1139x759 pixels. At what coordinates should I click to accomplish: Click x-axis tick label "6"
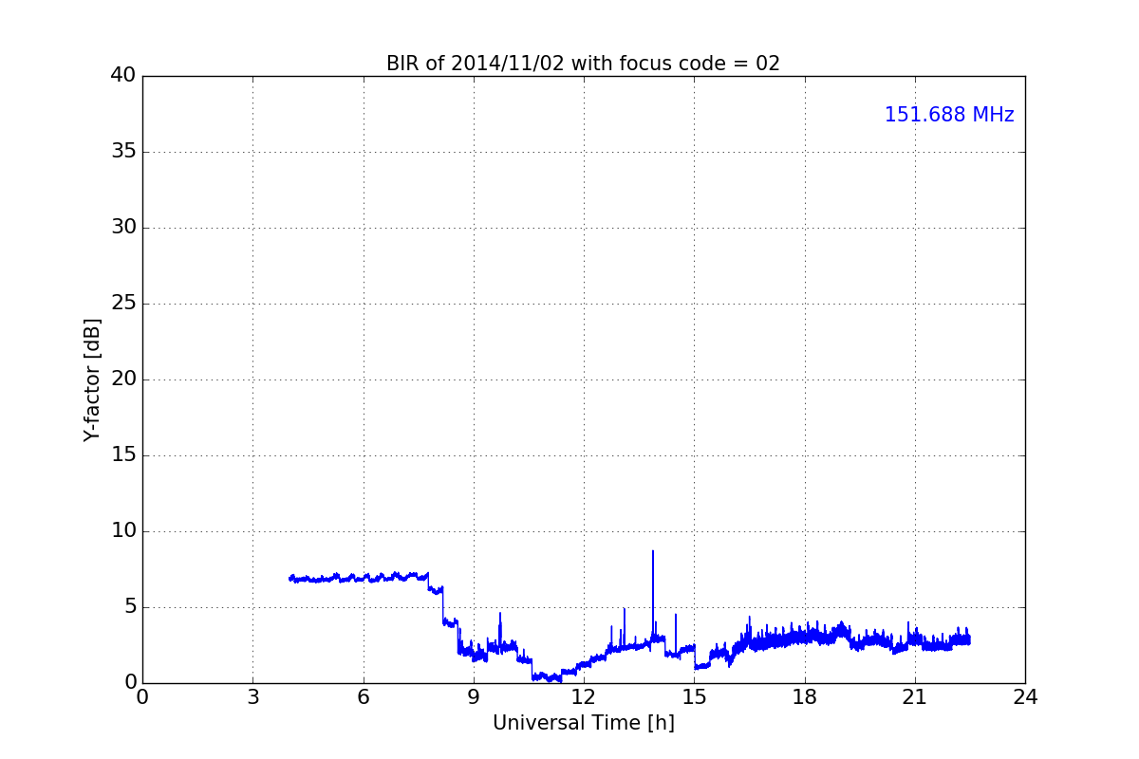click(363, 696)
